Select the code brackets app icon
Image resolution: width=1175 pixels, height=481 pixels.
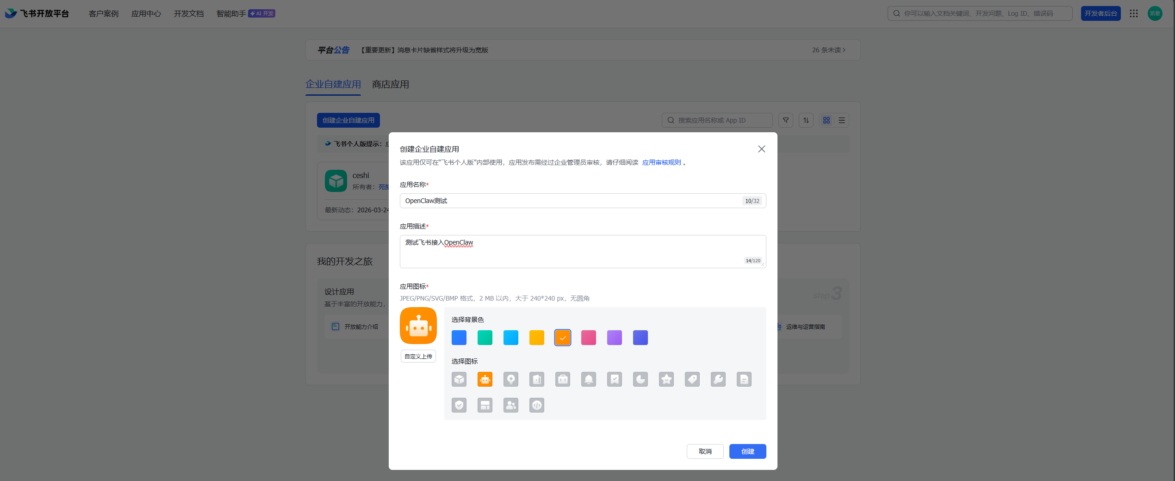point(536,405)
